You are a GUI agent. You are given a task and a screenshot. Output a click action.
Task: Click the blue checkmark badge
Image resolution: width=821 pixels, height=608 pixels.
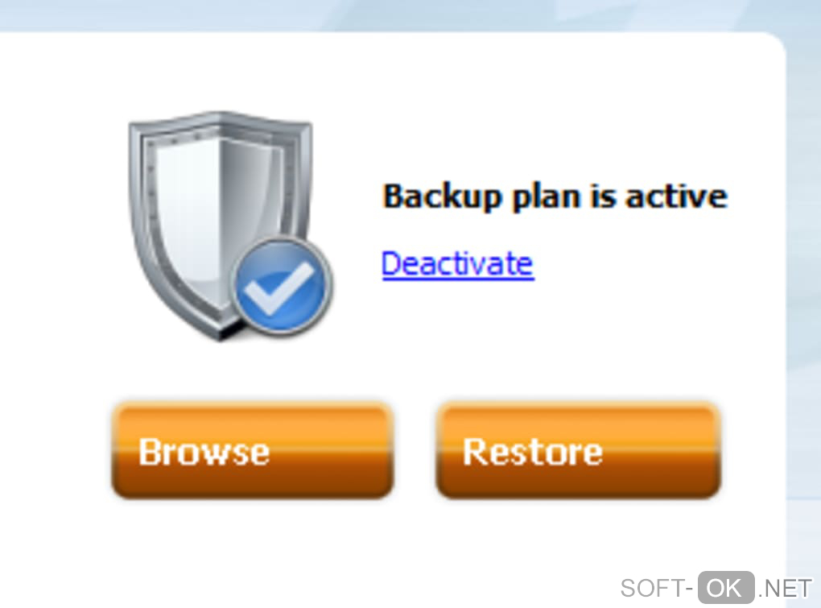tap(282, 287)
